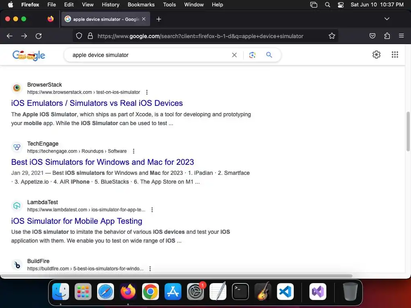Click the lambdatest.com URL breadcrumb

point(86,210)
